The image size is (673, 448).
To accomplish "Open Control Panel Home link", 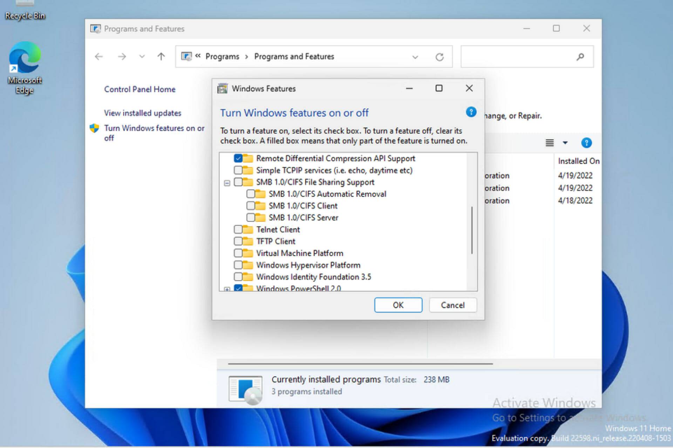I will [140, 89].
